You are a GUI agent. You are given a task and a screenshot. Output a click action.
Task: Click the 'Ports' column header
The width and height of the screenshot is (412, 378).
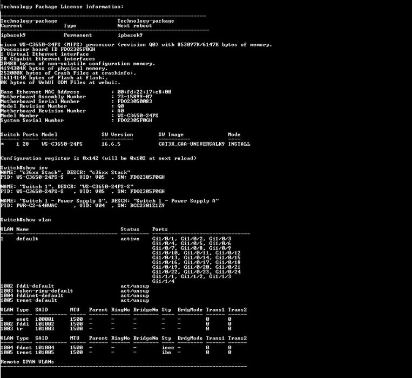160,230
